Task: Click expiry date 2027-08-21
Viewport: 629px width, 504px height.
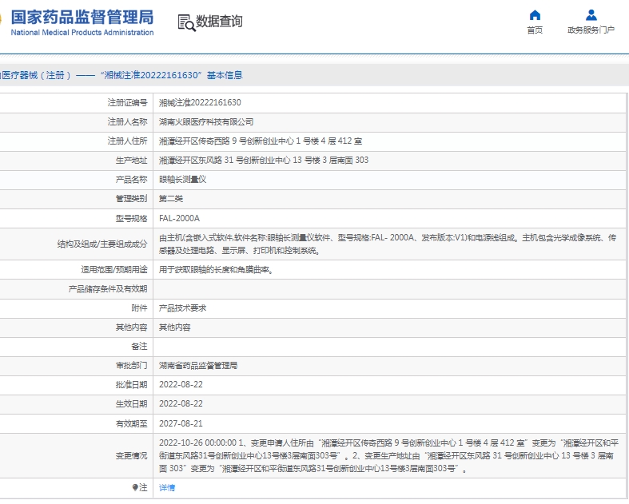Action: pyautogui.click(x=181, y=424)
